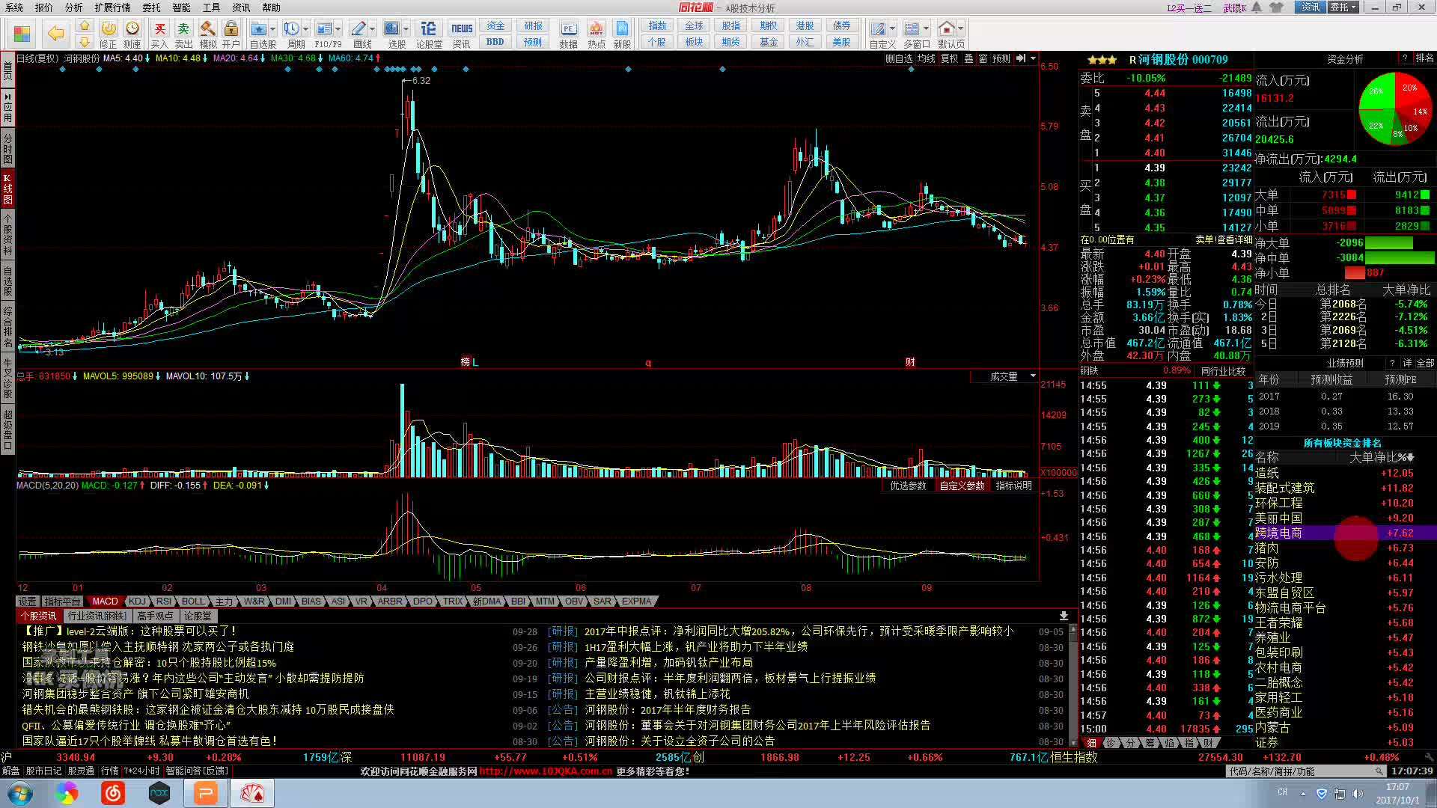Click the fund flow pie chart
The height and width of the screenshot is (808, 1437).
pyautogui.click(x=1394, y=108)
